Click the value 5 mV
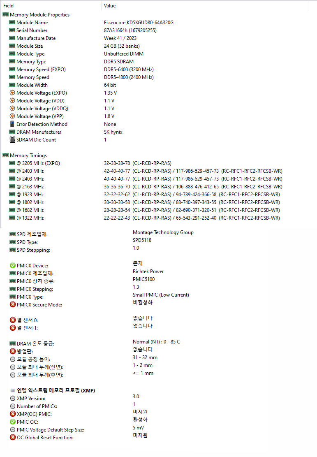The height and width of the screenshot is (457, 317). click(x=139, y=427)
